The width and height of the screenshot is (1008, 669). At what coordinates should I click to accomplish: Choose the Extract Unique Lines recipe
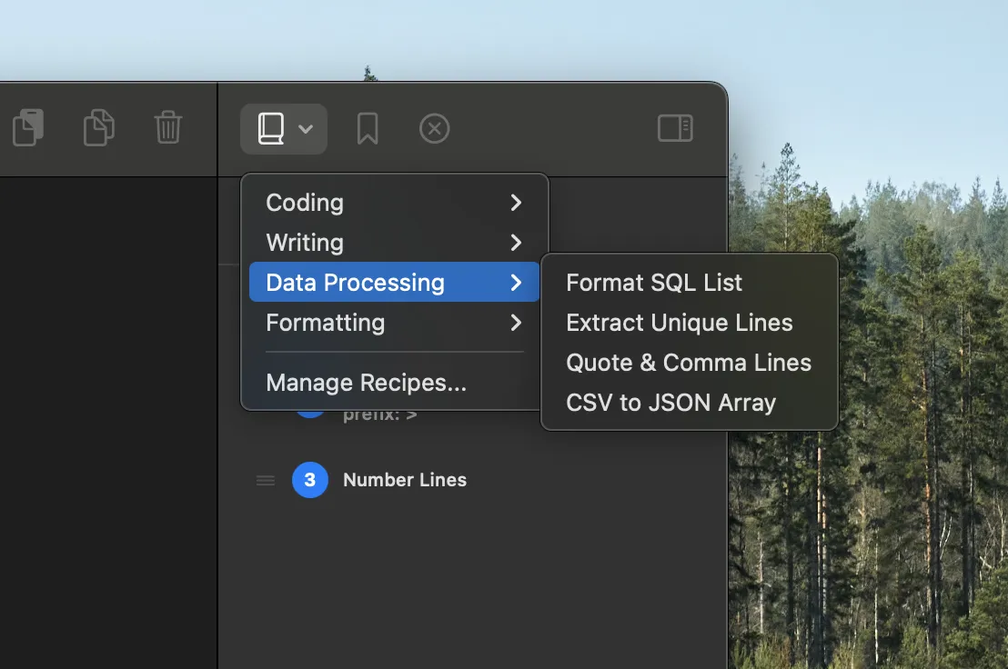(679, 323)
